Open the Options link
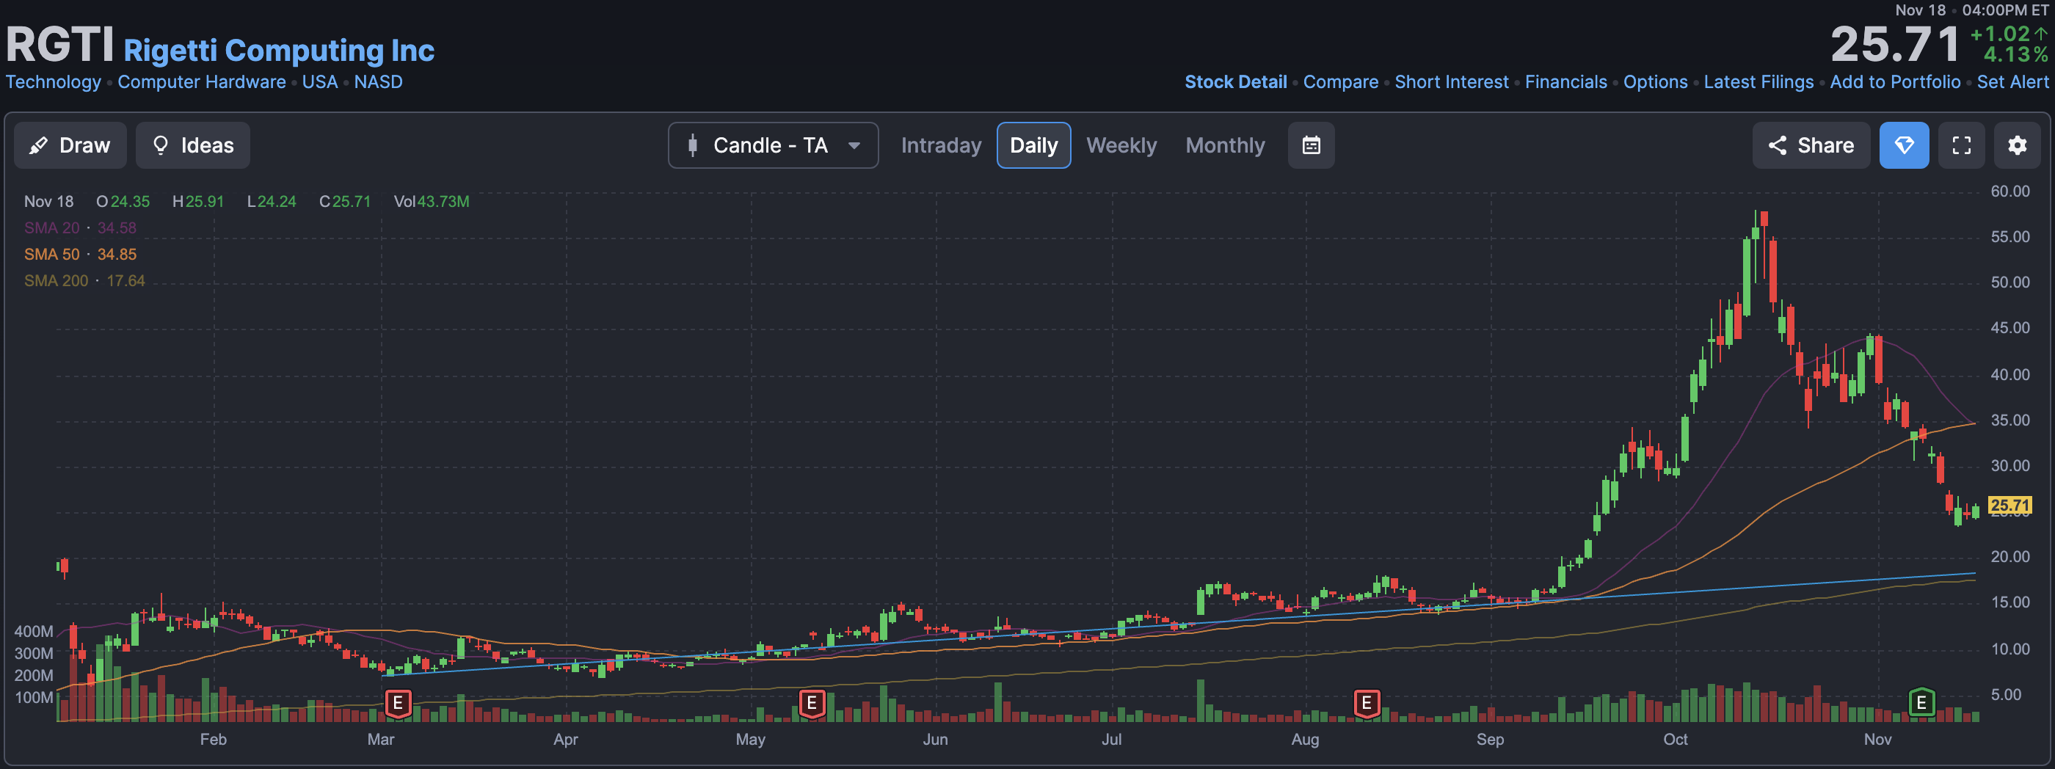 tap(1655, 82)
